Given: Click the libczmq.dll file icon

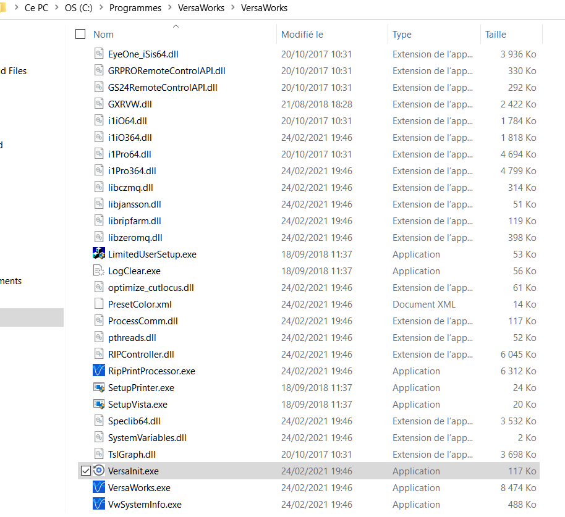Looking at the screenshot, I should pos(99,187).
